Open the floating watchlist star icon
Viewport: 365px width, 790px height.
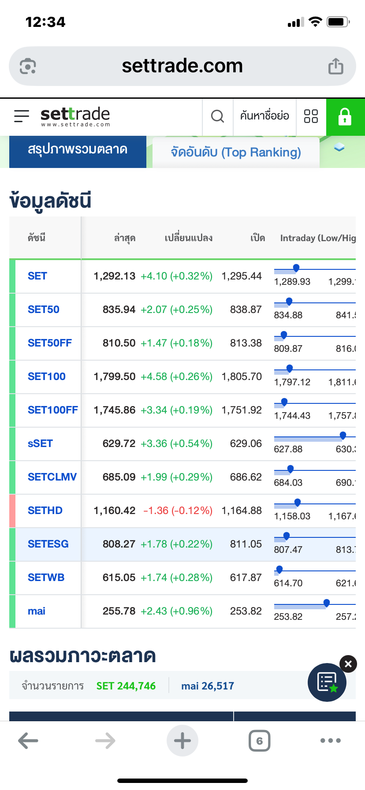[x=327, y=682]
